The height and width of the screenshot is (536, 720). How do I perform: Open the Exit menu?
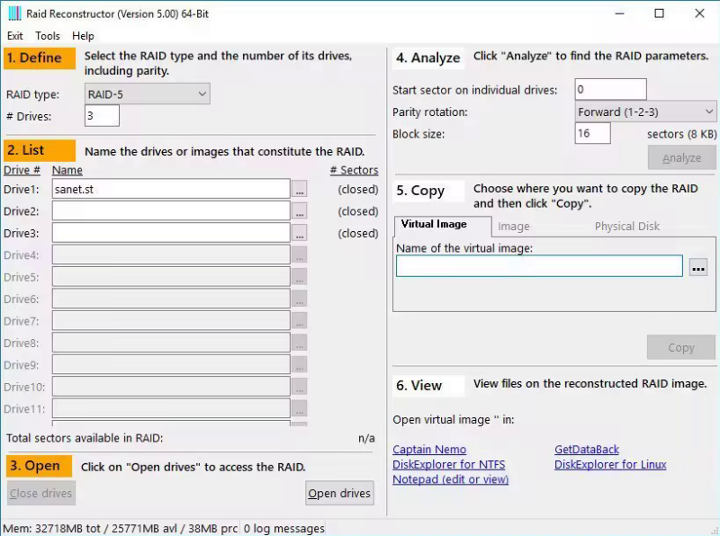[15, 36]
